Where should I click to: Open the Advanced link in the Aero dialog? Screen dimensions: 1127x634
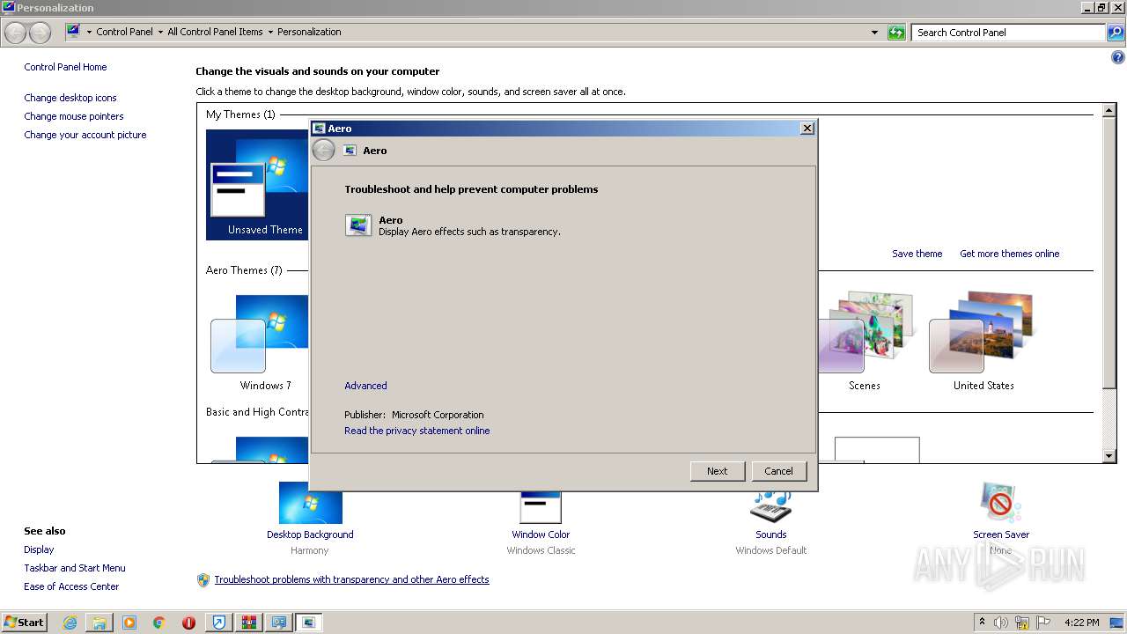click(365, 386)
